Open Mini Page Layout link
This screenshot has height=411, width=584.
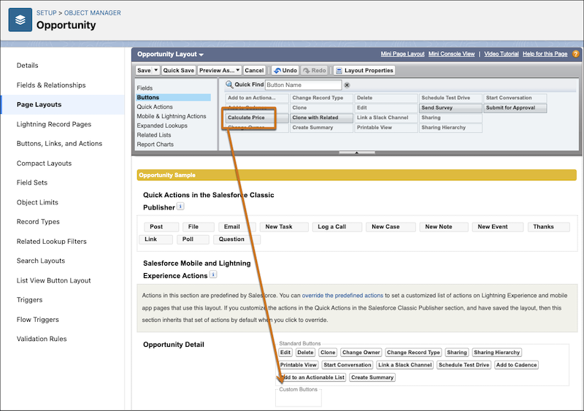(x=402, y=54)
